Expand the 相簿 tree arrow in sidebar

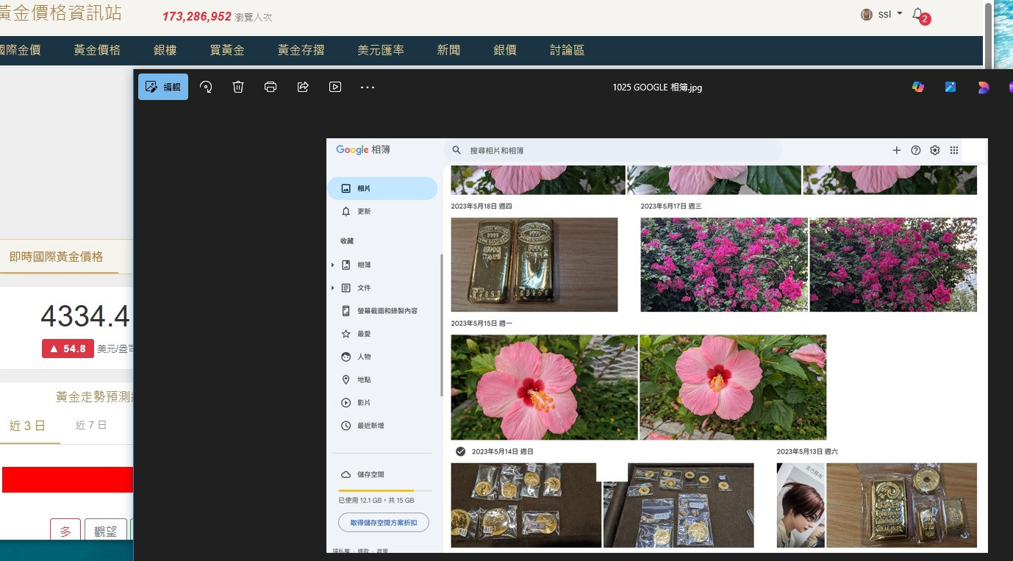(333, 265)
